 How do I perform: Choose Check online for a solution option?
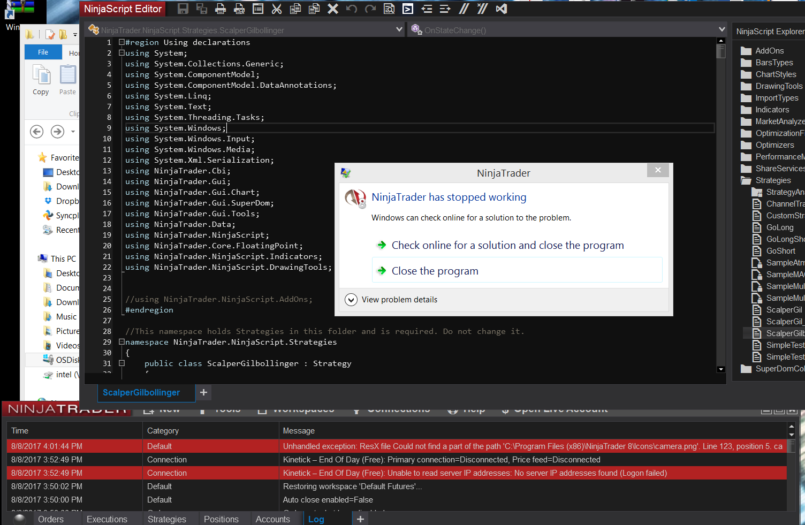[x=507, y=245]
